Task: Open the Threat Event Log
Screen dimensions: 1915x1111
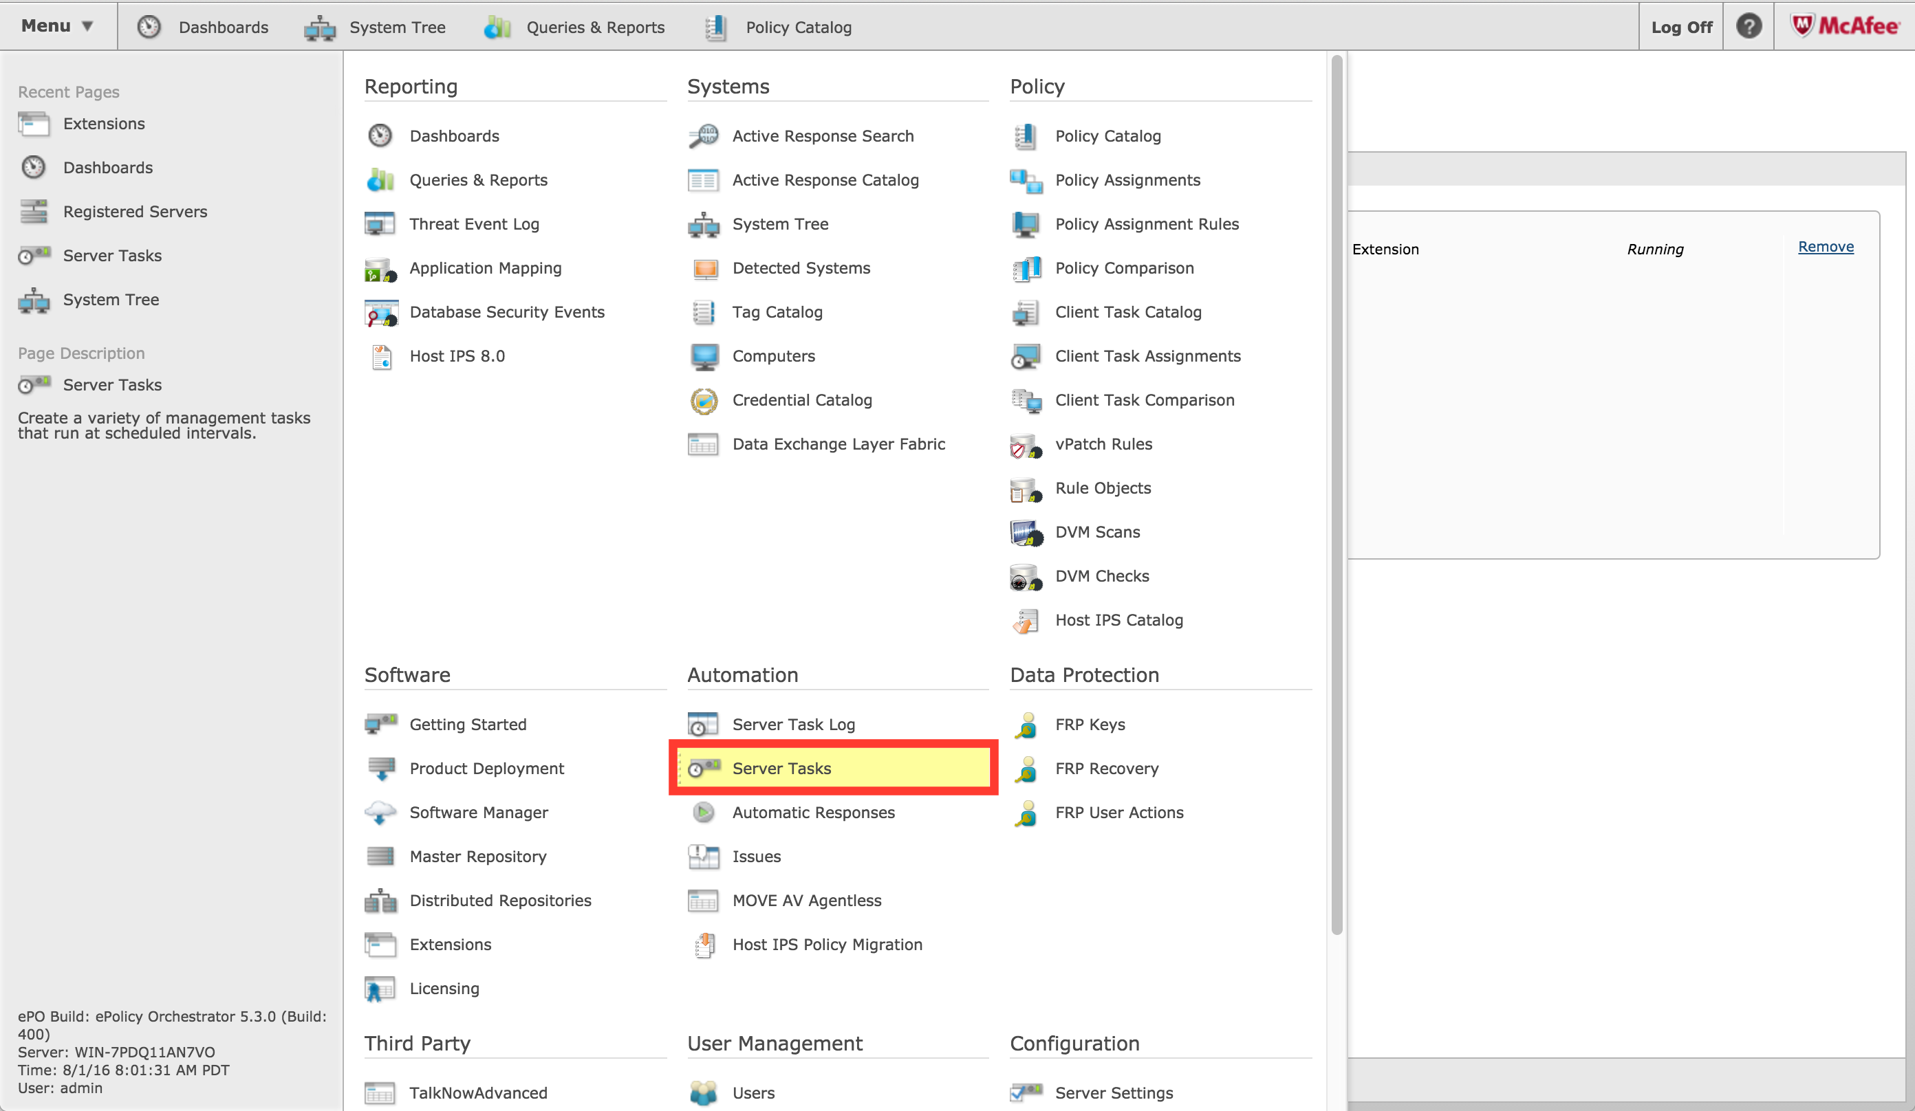Action: click(473, 223)
